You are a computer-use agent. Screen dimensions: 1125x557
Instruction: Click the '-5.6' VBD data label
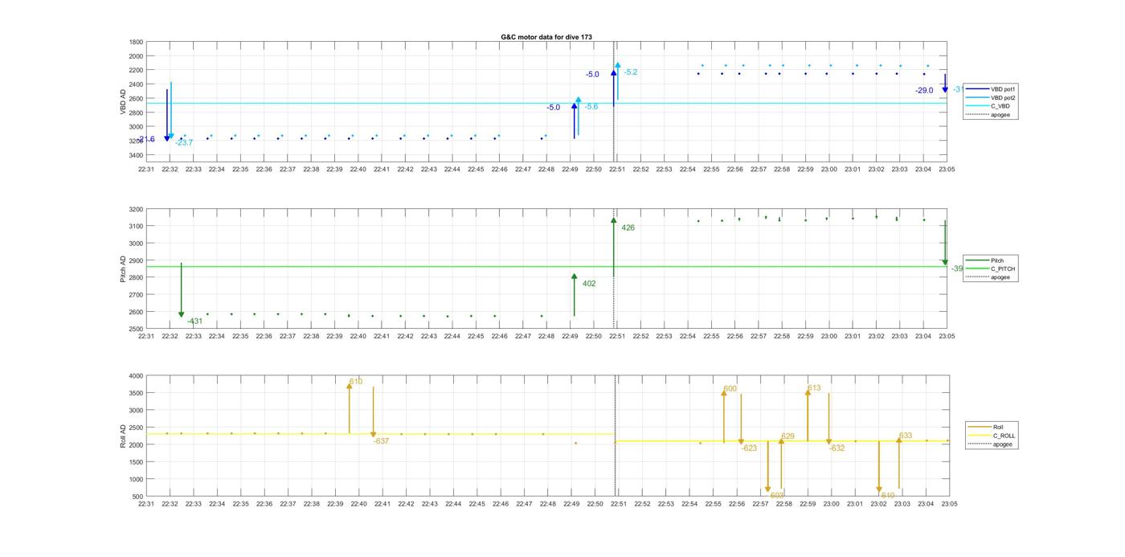[x=591, y=107]
